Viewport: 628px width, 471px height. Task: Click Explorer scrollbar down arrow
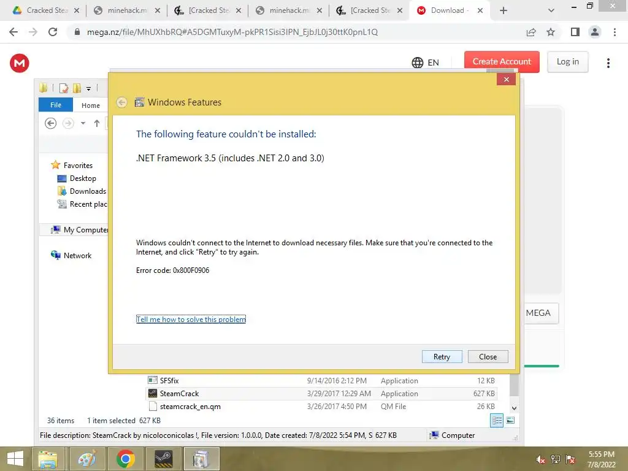[x=515, y=408]
